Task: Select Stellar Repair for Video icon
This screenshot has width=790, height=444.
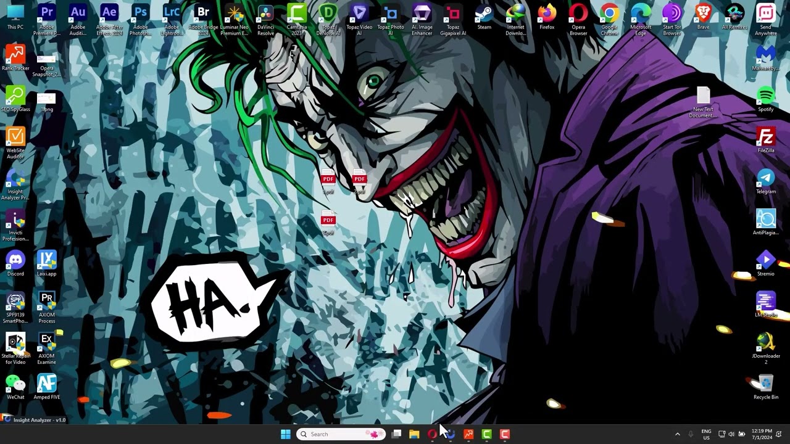Action: [x=15, y=349]
